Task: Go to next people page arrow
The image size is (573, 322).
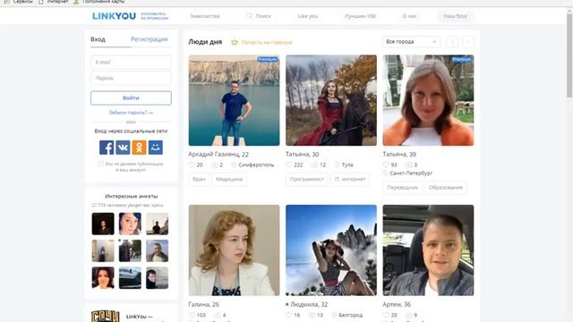Action: (x=468, y=42)
